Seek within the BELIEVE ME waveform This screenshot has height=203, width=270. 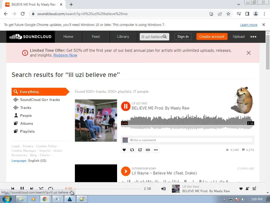187,122
